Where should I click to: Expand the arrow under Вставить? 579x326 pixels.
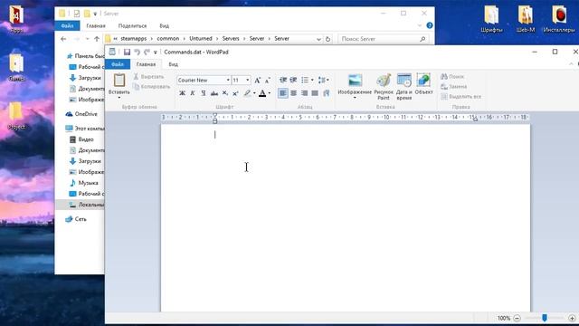(x=119, y=98)
